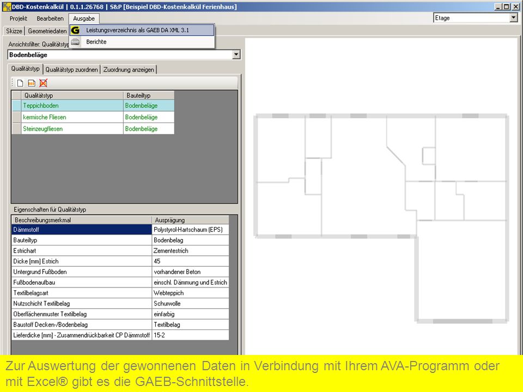
Task: Select the Fußbodenaufbau property row
Action: pos(120,283)
